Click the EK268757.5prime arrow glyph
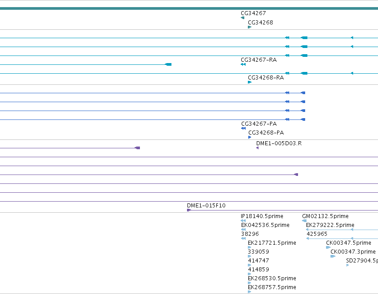Screen dimensions: 378x294 pos(250,292)
